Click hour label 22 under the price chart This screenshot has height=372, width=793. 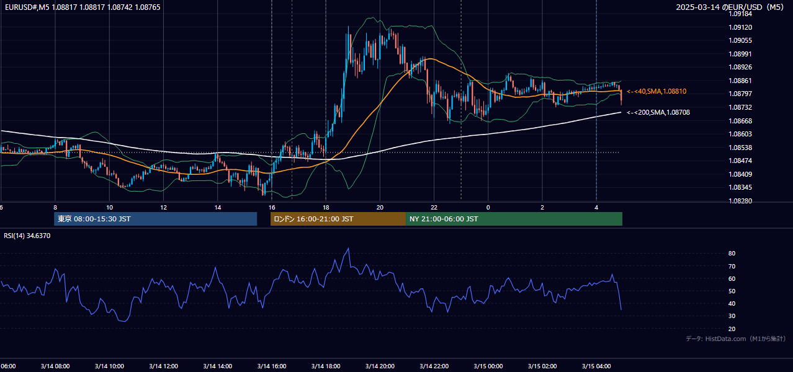(x=434, y=207)
